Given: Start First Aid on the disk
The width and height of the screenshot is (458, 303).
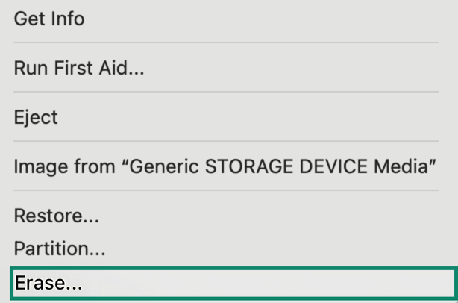Looking at the screenshot, I should (79, 68).
